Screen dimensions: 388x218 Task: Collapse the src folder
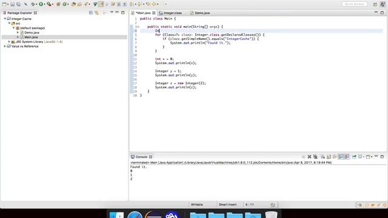pos(10,23)
